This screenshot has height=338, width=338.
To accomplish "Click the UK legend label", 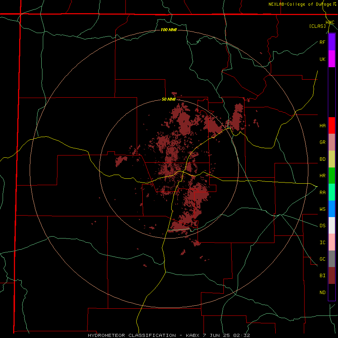I will tap(322, 59).
